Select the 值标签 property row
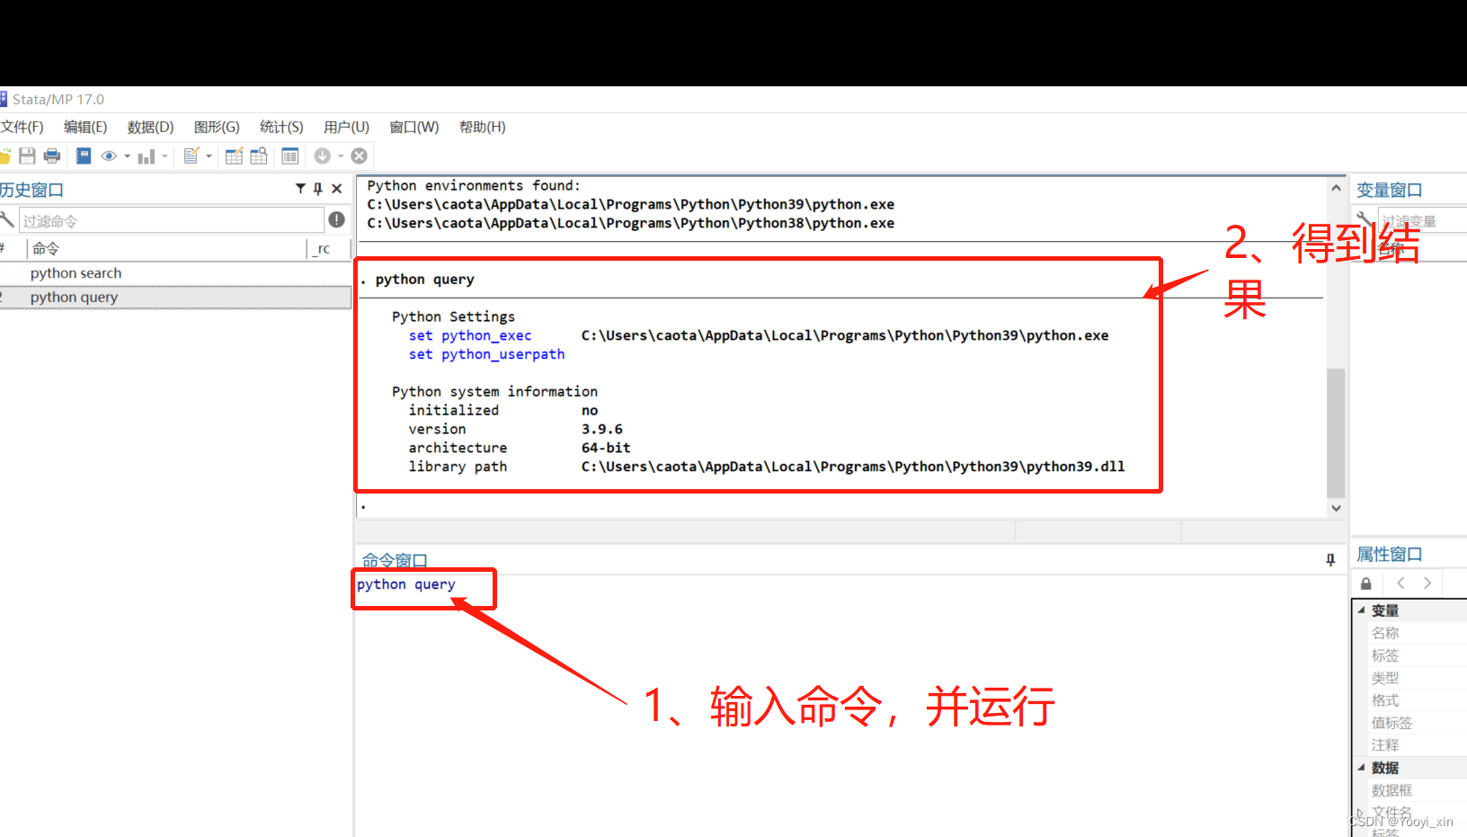Screen dimensions: 1467x837 pos(1410,723)
